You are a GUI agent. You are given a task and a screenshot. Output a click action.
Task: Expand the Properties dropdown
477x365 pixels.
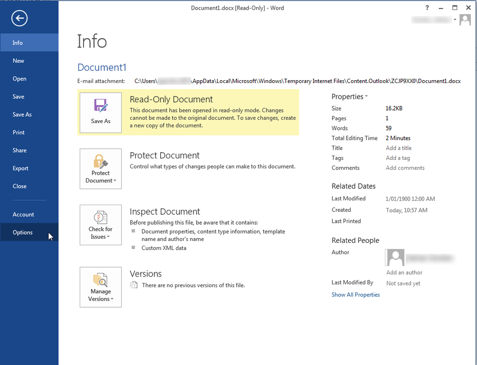coord(350,96)
